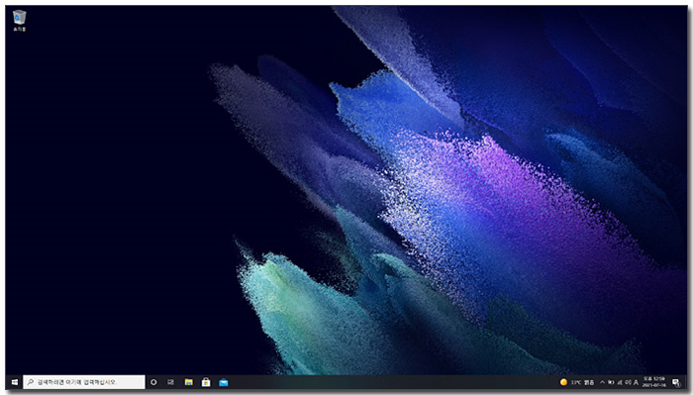Viewport: 693px width, 395px height.
Task: Toggle IME input mode letter A
Action: 636,382
